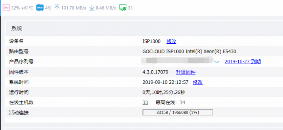Screen dimensions: 283x130
Task: Click firmware version 4.3.0.17079
Action: pyautogui.click(x=155, y=72)
